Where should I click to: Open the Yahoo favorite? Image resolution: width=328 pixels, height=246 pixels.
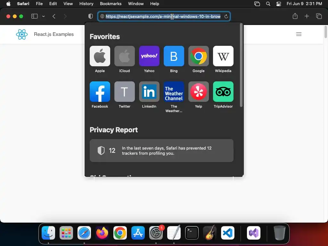[149, 56]
